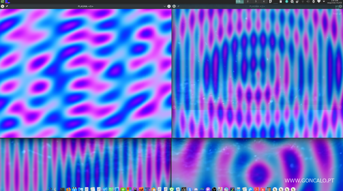Image resolution: width=343 pixels, height=191 pixels.
Task: Close the PLASMA <2> window
Action: click(340, 6)
